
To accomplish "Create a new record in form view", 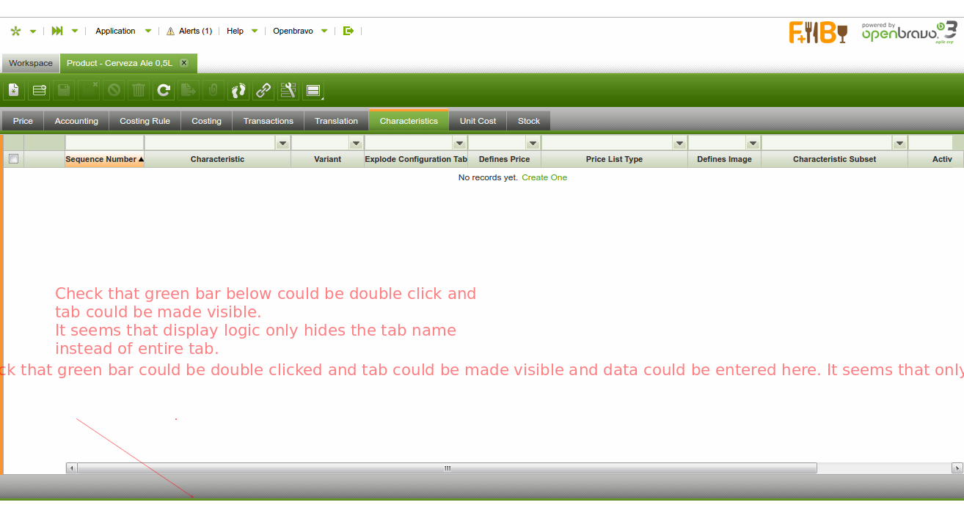I will pyautogui.click(x=13, y=90).
